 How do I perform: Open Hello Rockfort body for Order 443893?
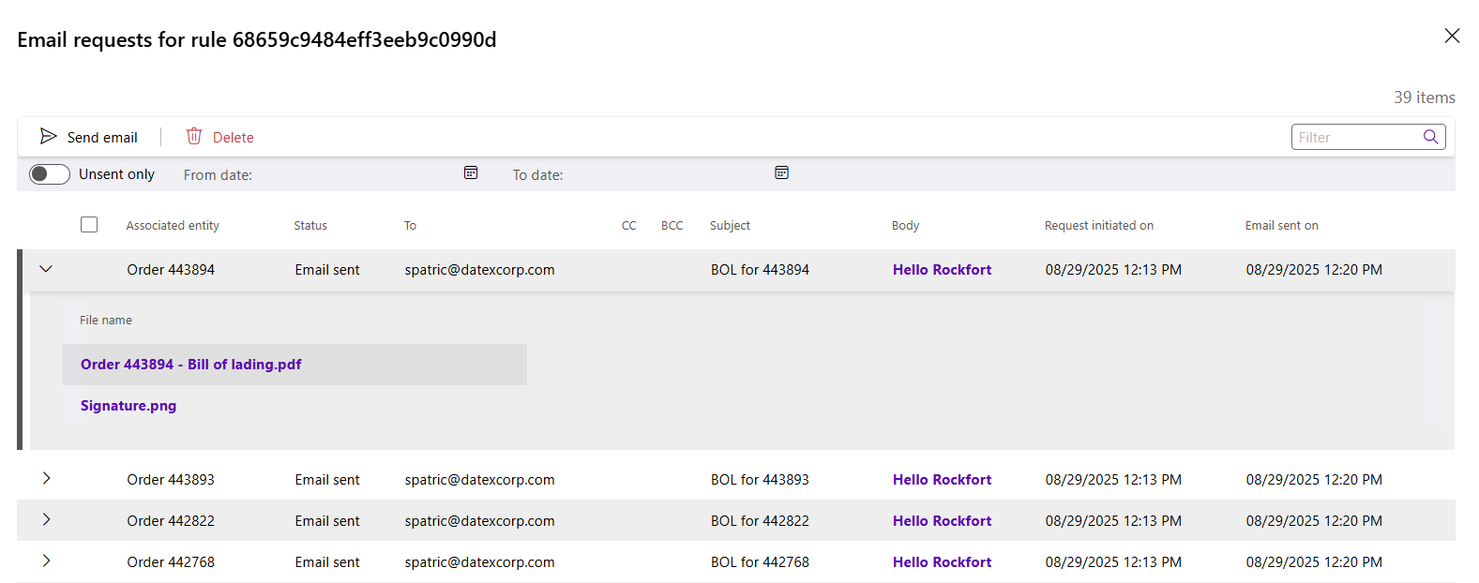pos(942,480)
